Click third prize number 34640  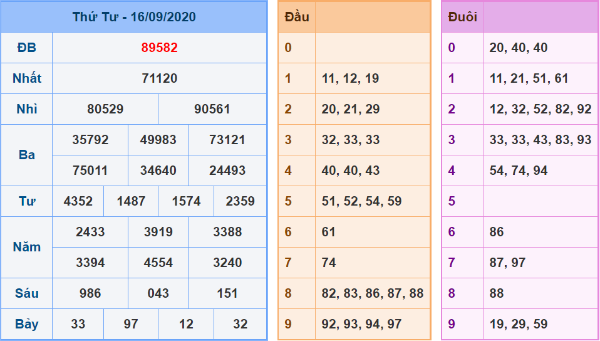point(158,170)
